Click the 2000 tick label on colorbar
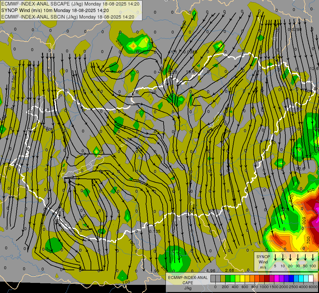 tap(284, 287)
